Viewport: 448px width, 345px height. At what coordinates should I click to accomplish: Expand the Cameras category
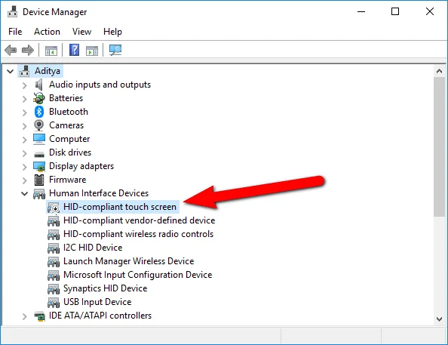(x=25, y=126)
